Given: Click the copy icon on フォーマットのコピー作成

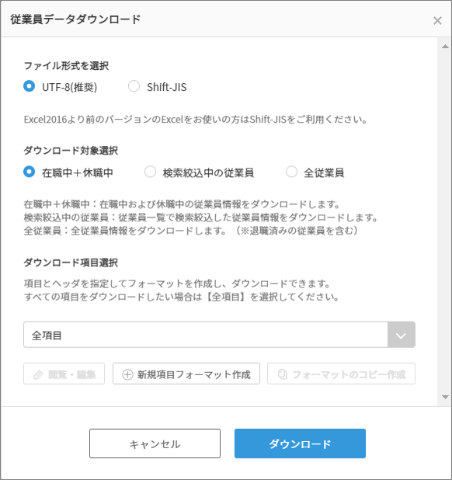Looking at the screenshot, I should pos(283,374).
